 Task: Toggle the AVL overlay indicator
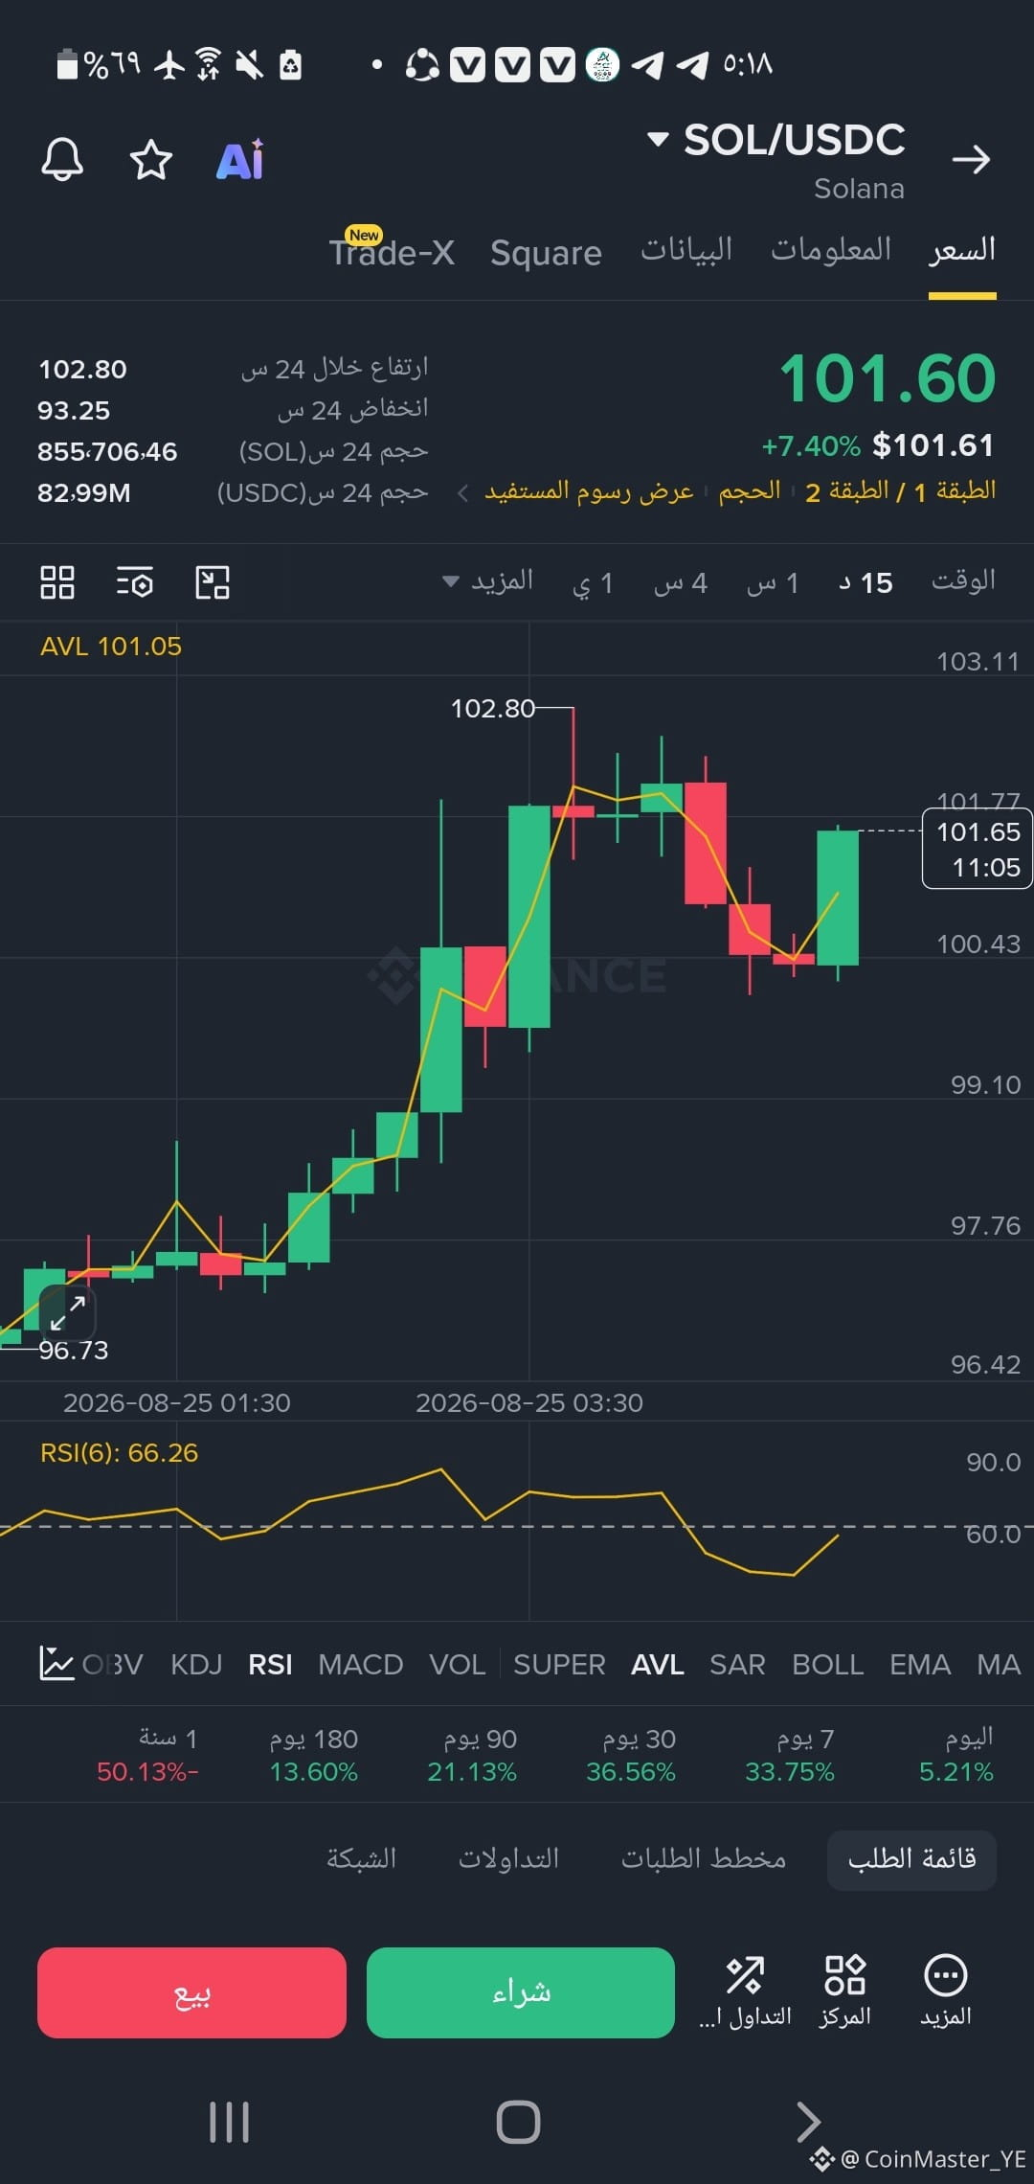658,1665
